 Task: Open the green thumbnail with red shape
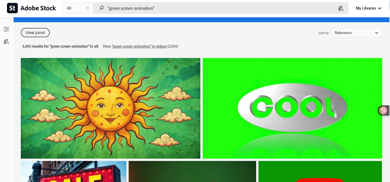(320, 171)
